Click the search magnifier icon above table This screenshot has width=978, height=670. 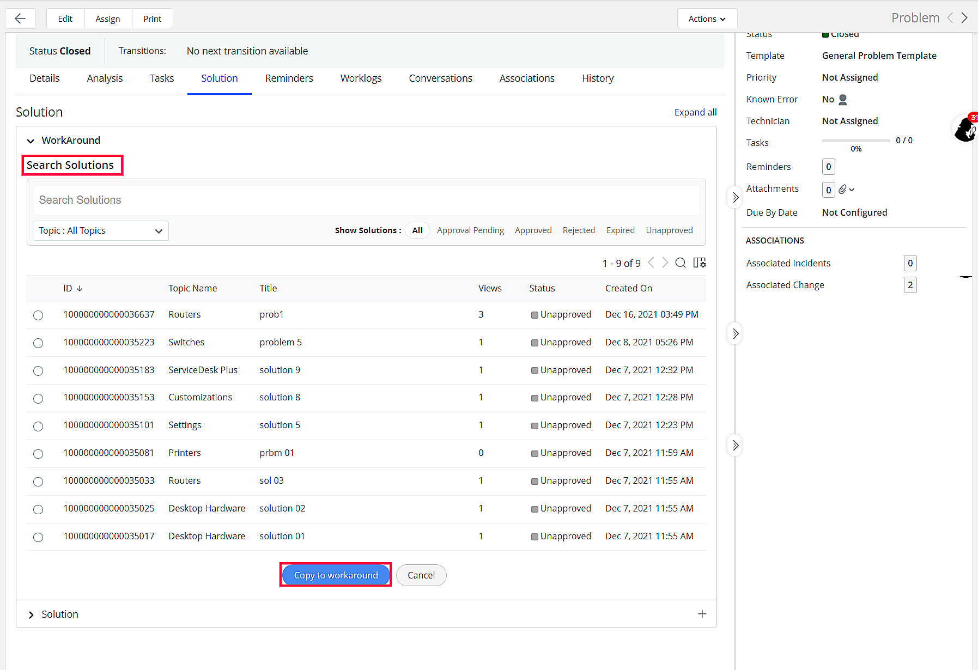coord(681,263)
